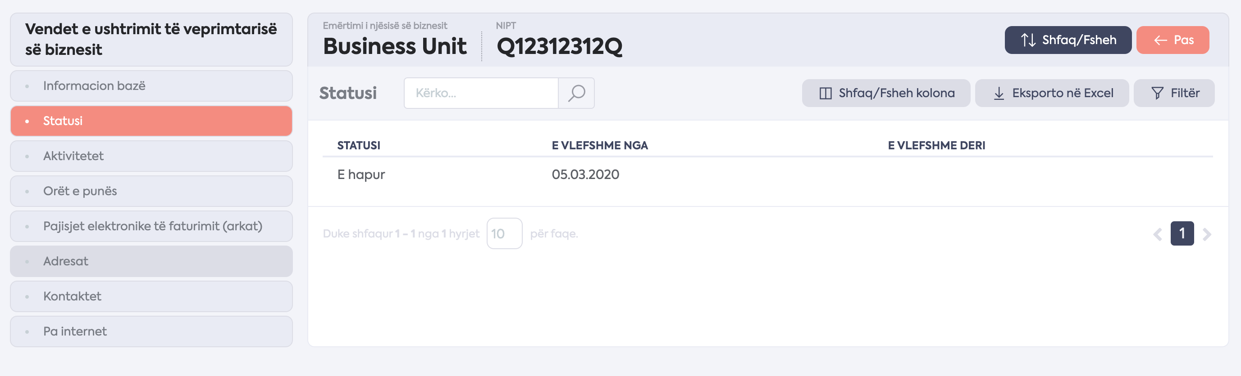Open the Filtër funnel button

(1174, 93)
